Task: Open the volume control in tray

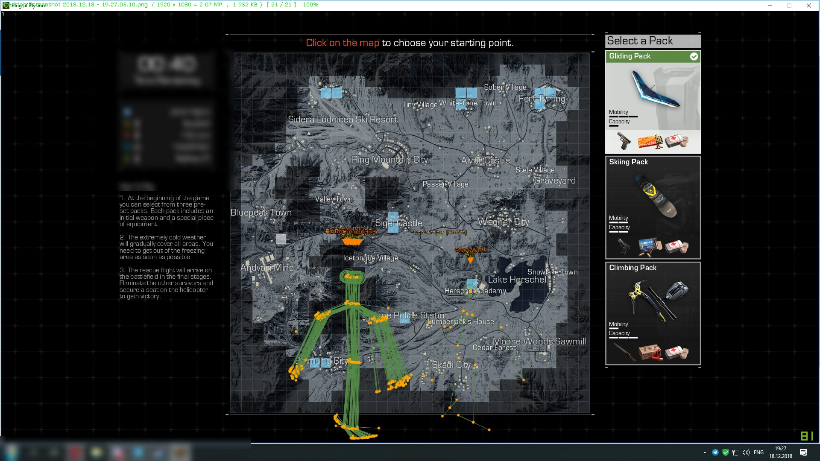Action: (746, 452)
